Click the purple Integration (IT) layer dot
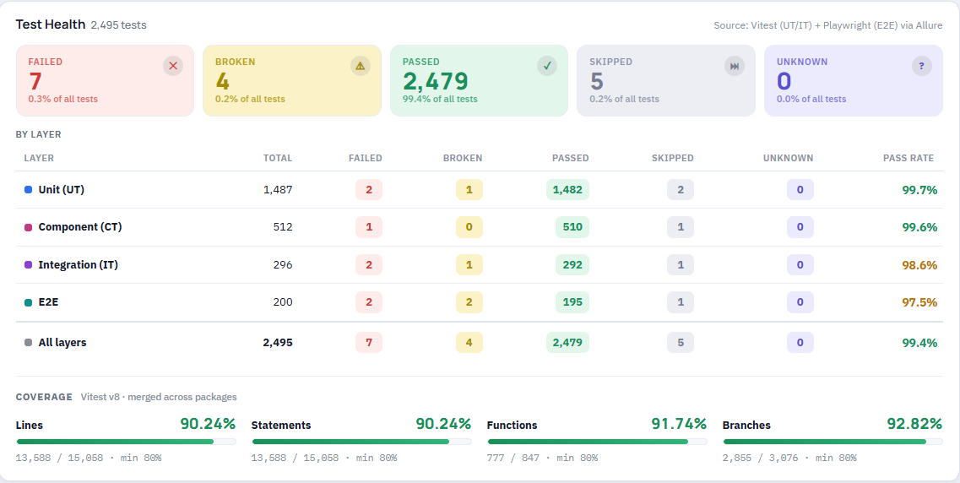960x483 pixels. 28,265
